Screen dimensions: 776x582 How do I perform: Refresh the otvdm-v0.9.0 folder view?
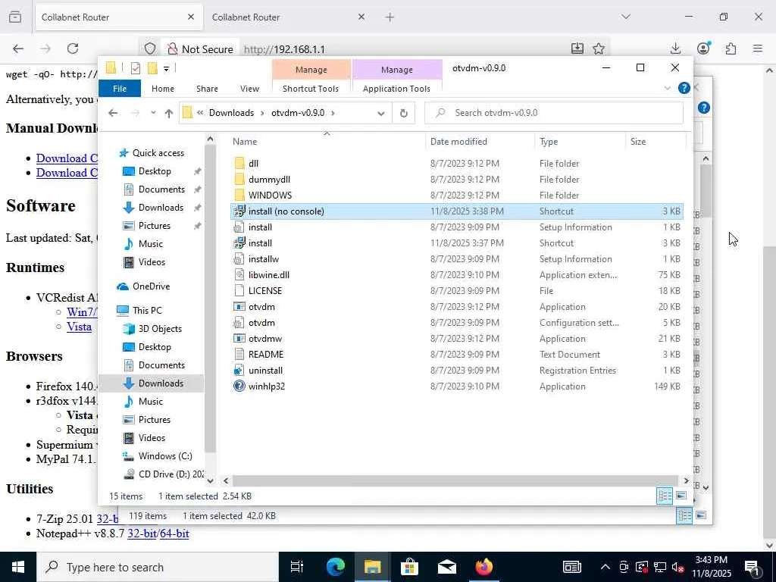pyautogui.click(x=404, y=113)
